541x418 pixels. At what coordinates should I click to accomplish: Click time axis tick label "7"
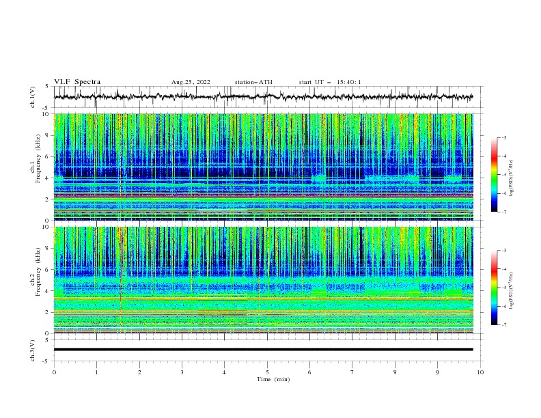[352, 372]
